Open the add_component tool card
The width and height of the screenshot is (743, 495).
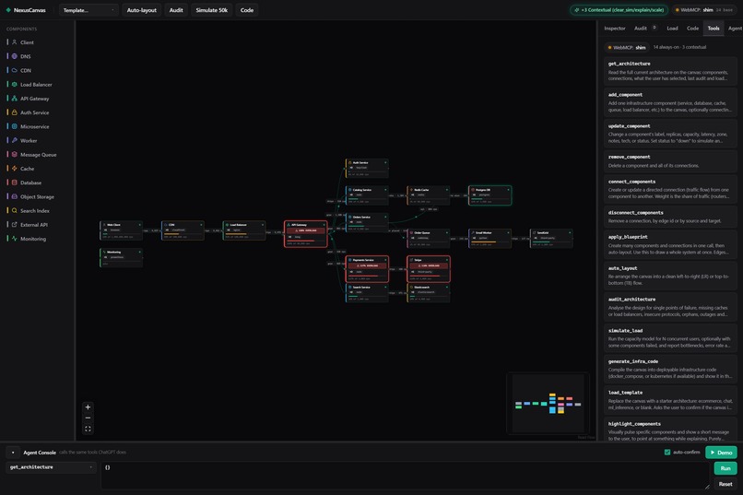[x=670, y=101]
